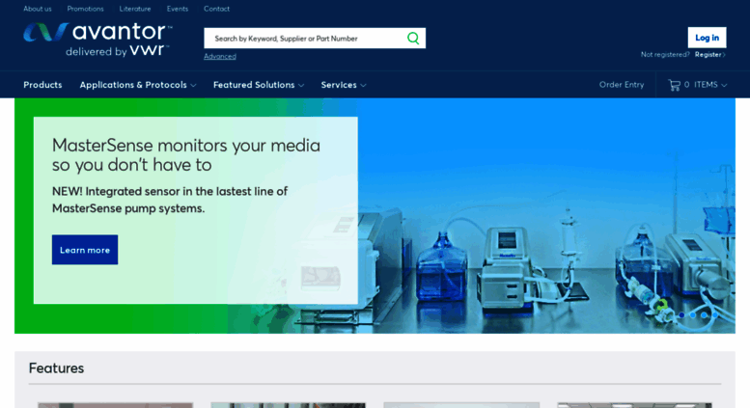Click the Log in button
Image resolution: width=750 pixels, height=408 pixels.
point(707,38)
